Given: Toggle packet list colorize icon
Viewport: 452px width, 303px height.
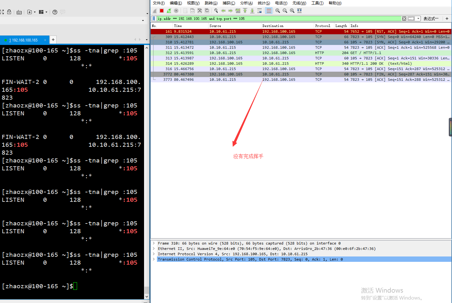Looking at the screenshot, I should 269,11.
